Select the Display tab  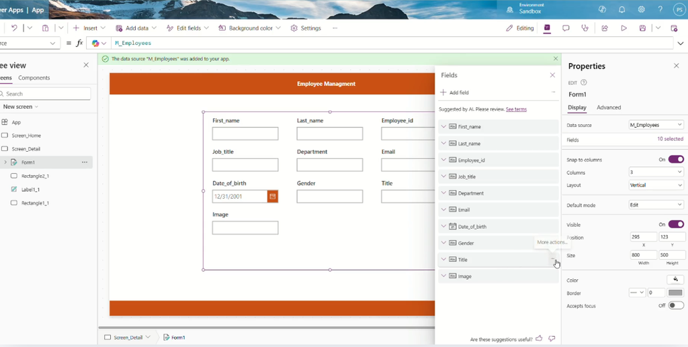coord(577,107)
